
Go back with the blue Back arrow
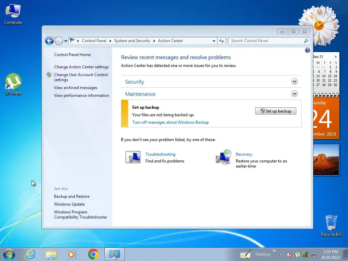49,41
